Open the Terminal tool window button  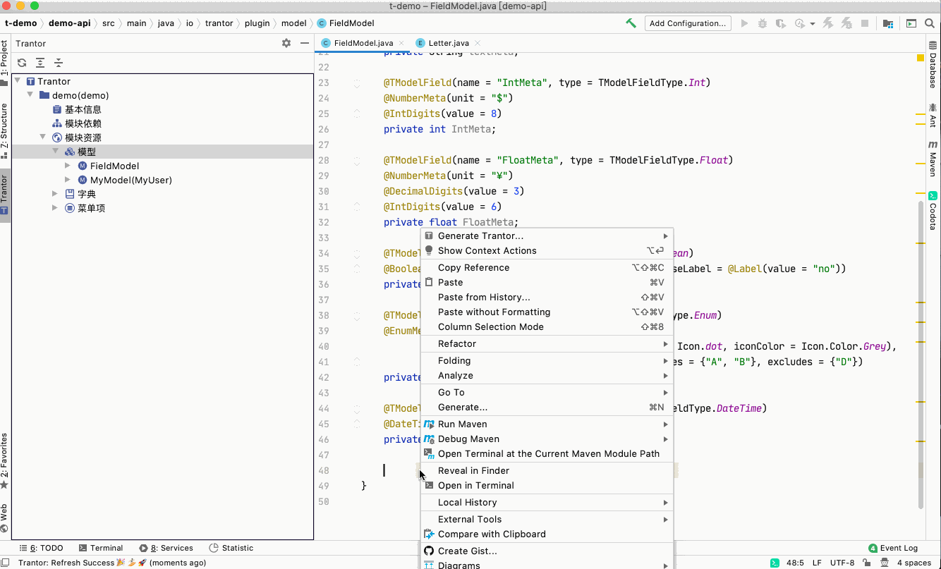[101, 548]
